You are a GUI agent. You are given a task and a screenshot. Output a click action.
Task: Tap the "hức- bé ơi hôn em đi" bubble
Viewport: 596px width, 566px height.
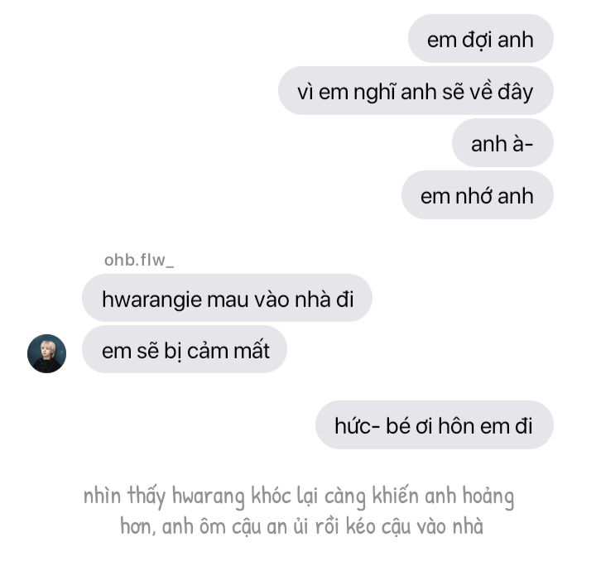434,424
